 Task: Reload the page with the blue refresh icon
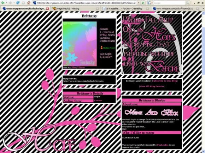(x=18, y=2)
